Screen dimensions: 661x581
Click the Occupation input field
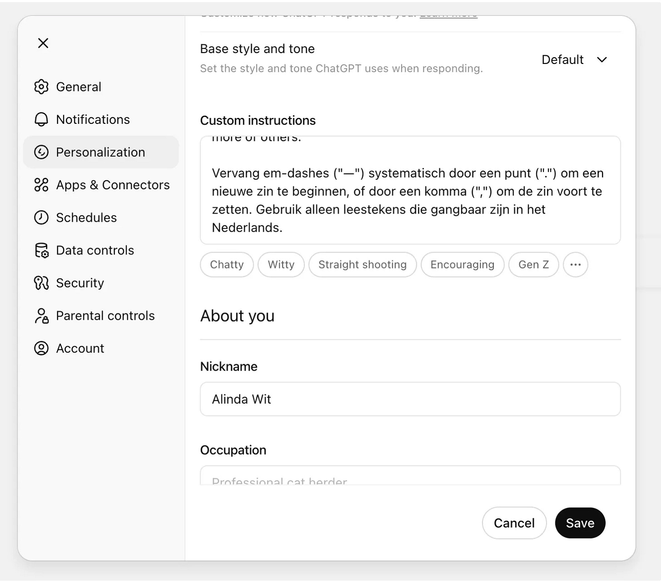tap(410, 475)
